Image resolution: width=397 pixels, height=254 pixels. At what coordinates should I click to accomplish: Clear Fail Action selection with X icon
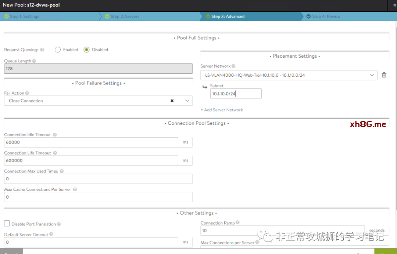pos(172,101)
